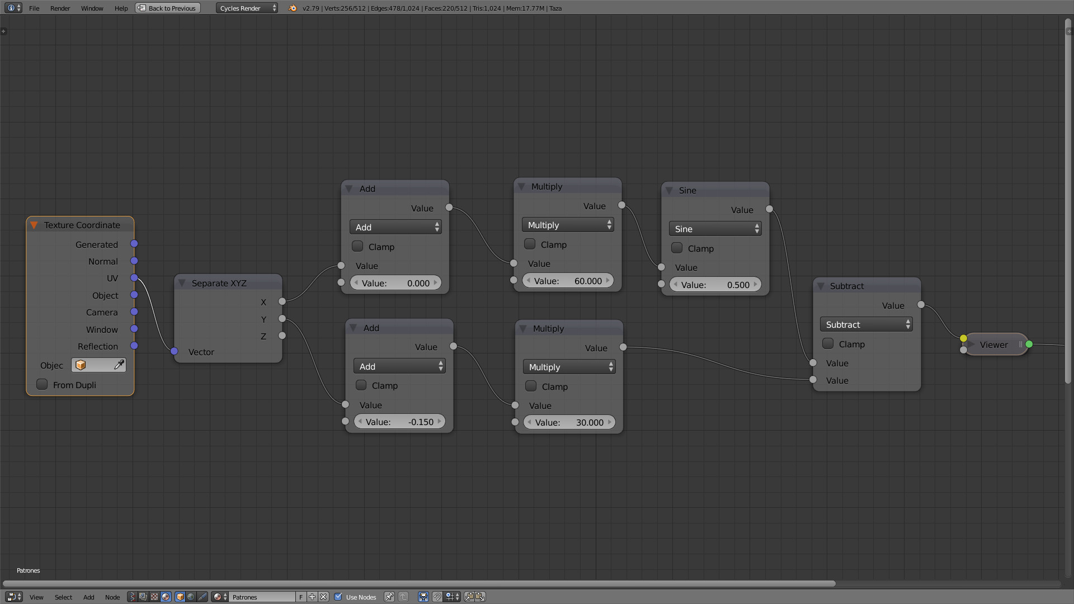Click Value -0.150 field on Add node
Screen dimensions: 1074x604
399,422
